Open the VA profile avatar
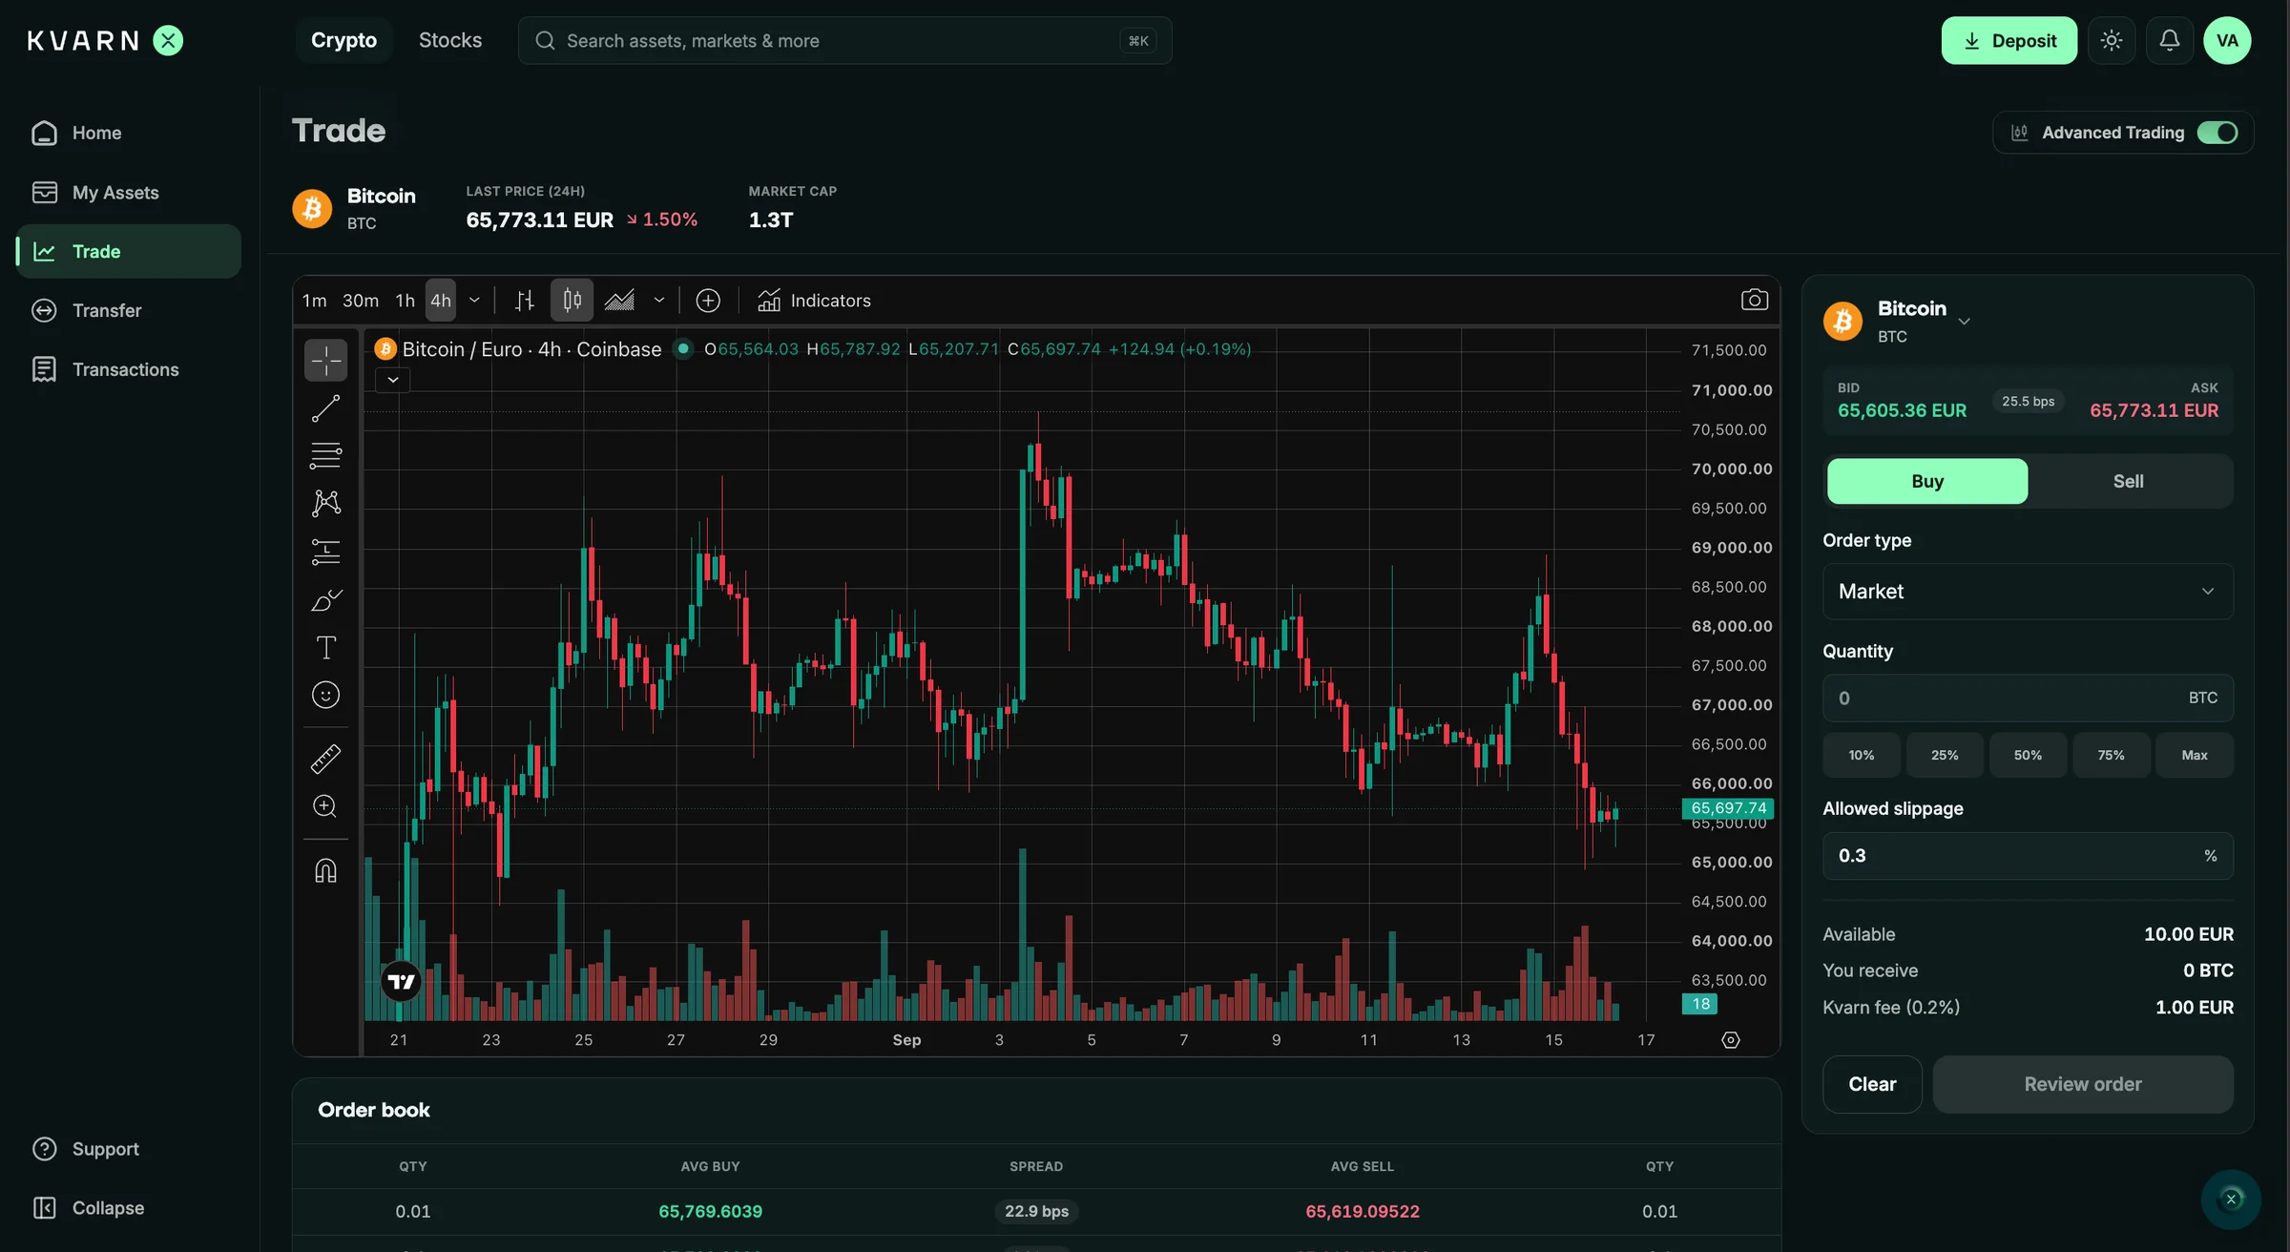This screenshot has height=1252, width=2290. [2227, 40]
